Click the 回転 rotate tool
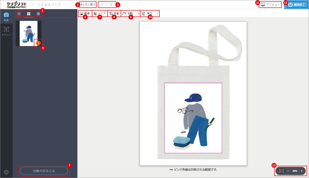309x178 pixels. pyautogui.click(x=128, y=13)
